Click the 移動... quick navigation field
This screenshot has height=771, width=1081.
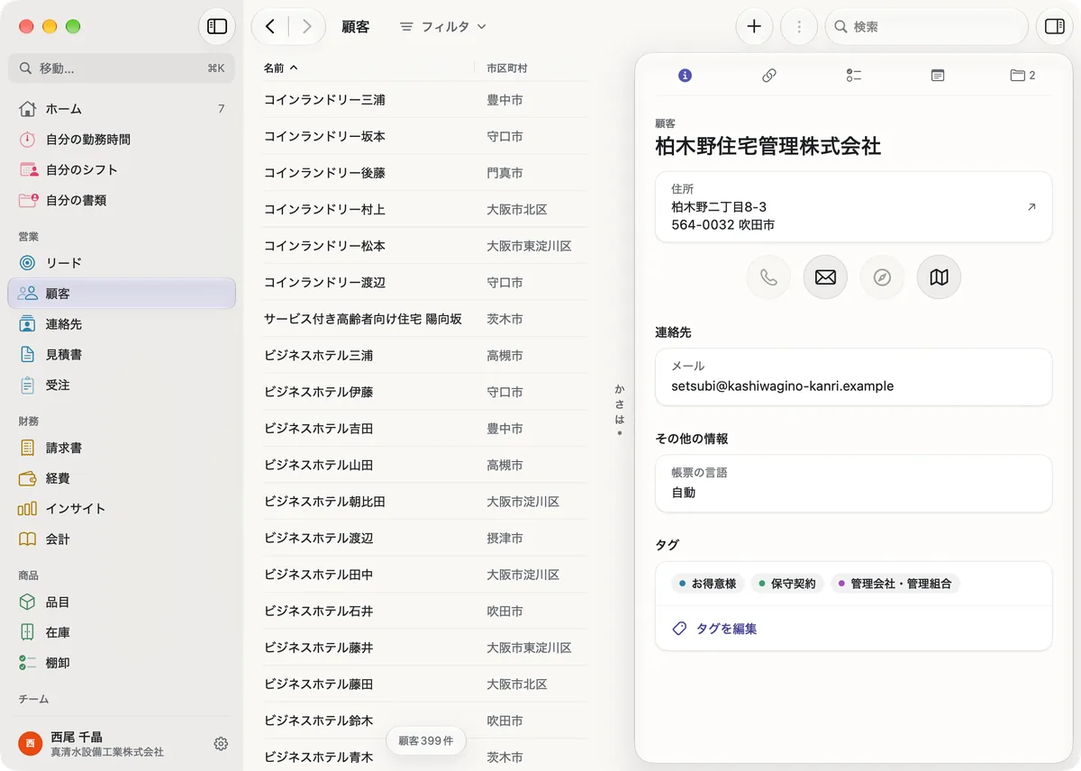point(122,68)
